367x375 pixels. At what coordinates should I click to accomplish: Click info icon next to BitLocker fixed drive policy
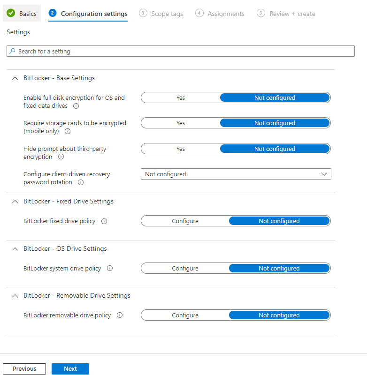pyautogui.click(x=104, y=221)
